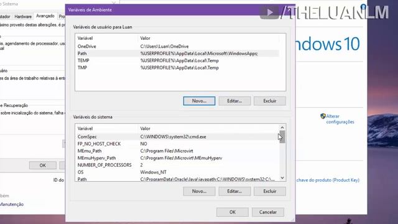The height and width of the screenshot is (224, 398).
Task: Click the system variables scrollbar up arrow
Action: [282, 128]
